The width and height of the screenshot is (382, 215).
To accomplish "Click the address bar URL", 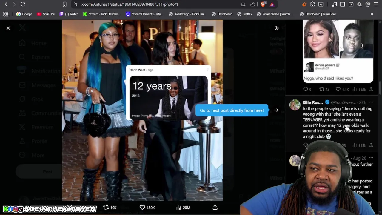I will click(130, 4).
